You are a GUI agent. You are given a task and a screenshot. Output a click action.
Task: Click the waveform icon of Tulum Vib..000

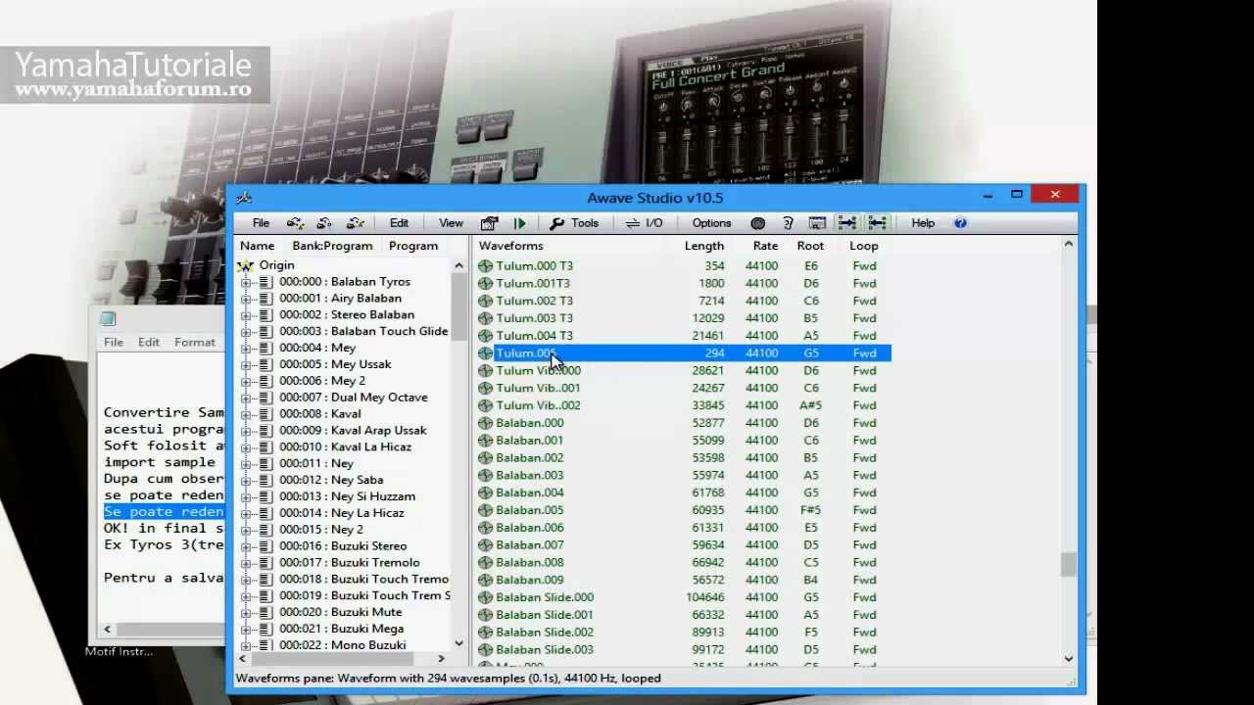click(x=485, y=371)
